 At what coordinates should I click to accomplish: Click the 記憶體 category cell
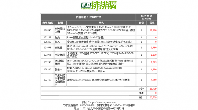(x=60, y=48)
